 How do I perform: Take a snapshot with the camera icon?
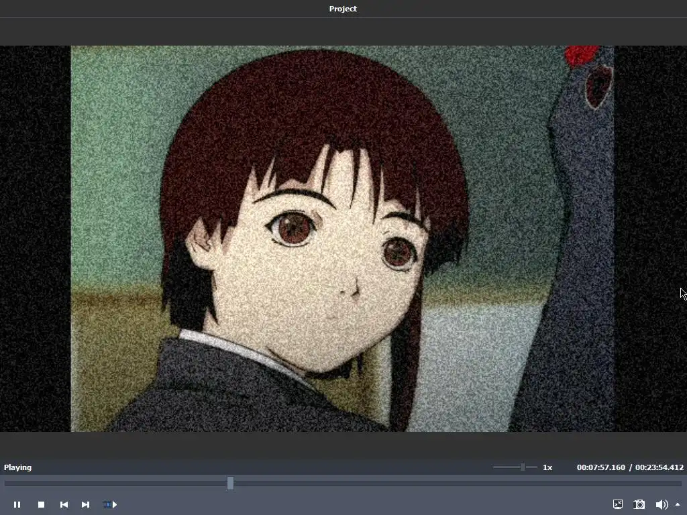639,504
